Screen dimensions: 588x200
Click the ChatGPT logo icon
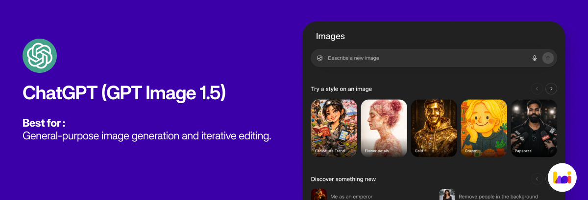(40, 55)
